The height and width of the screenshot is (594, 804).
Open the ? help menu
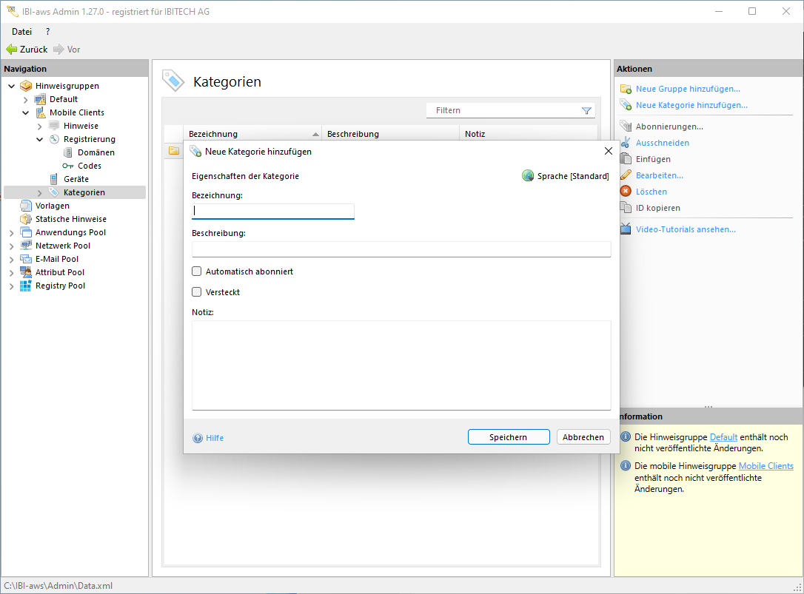click(x=47, y=32)
